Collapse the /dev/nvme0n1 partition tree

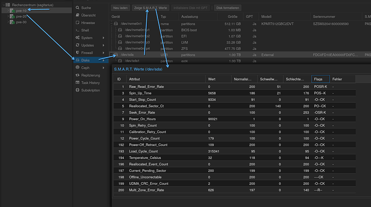coord(112,24)
